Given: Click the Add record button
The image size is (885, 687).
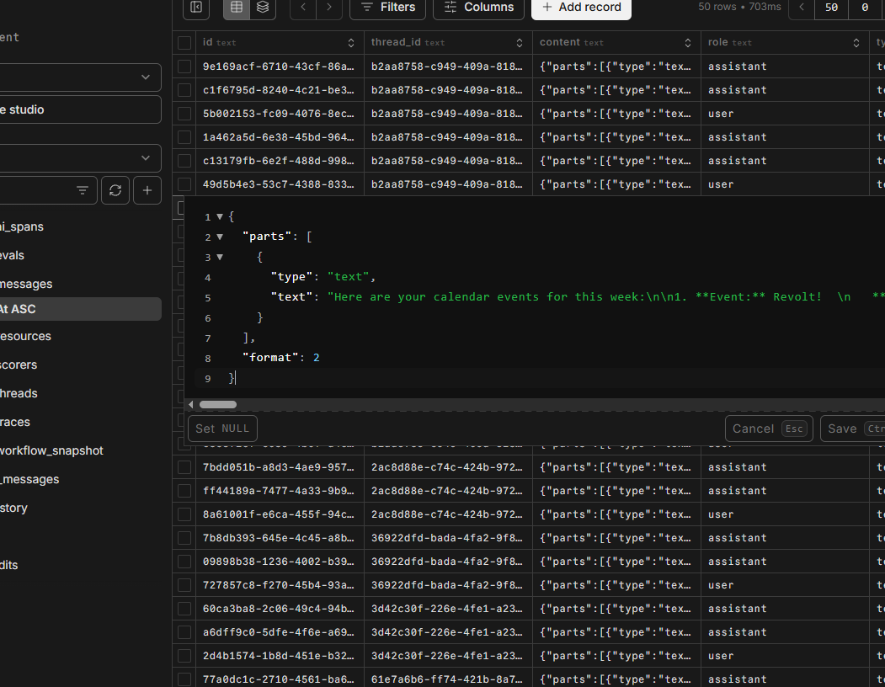Looking at the screenshot, I should click(581, 8).
